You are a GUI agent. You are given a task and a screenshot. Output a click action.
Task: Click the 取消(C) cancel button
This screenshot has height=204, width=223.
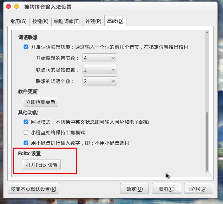tap(166, 189)
